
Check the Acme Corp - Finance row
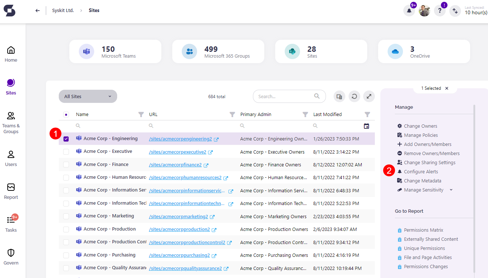tap(66, 164)
